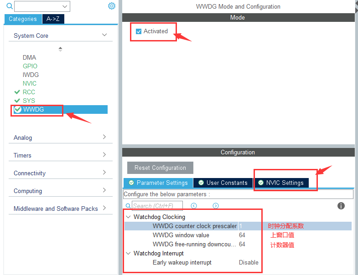This screenshot has height=275, width=358.
Task: Expand the Connectivity category
Action: (104, 173)
